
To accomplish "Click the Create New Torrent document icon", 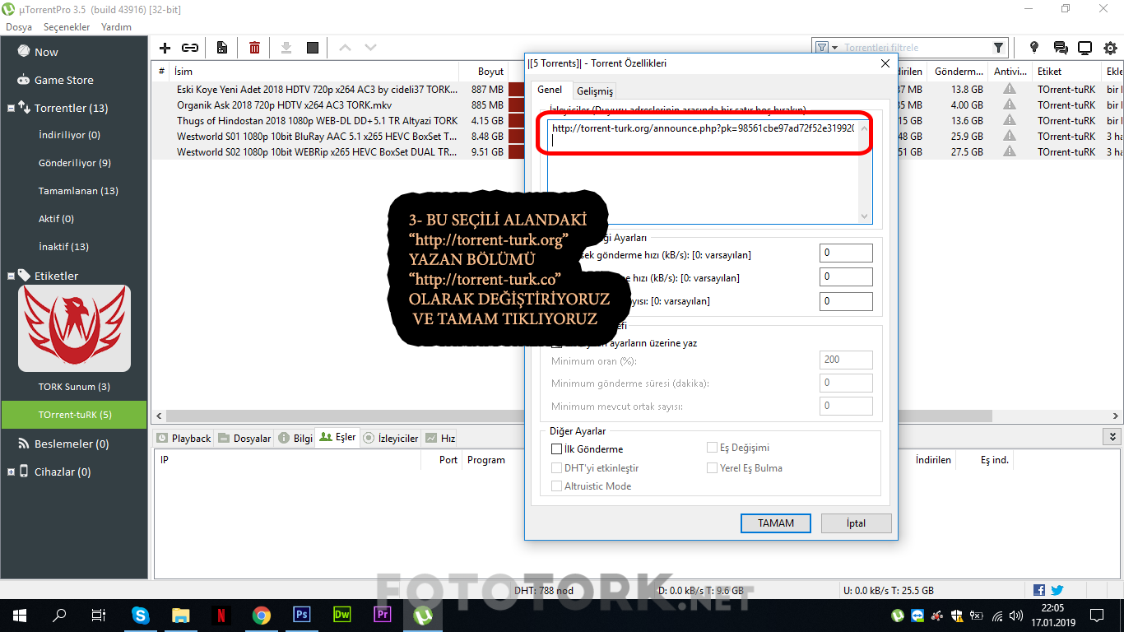I will 222,48.
